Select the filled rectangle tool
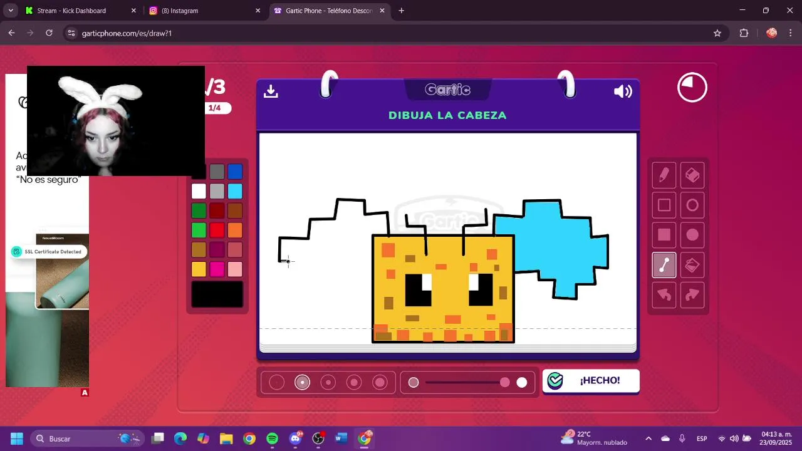The image size is (802, 451). pyautogui.click(x=664, y=235)
